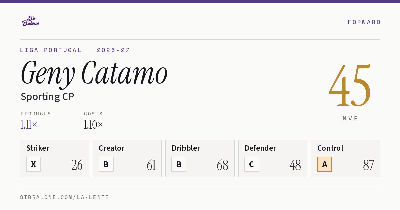Screen dimensions: 400x210
Task: Click the Liga Portugal 2026-27 label
Action: pyautogui.click(x=75, y=50)
